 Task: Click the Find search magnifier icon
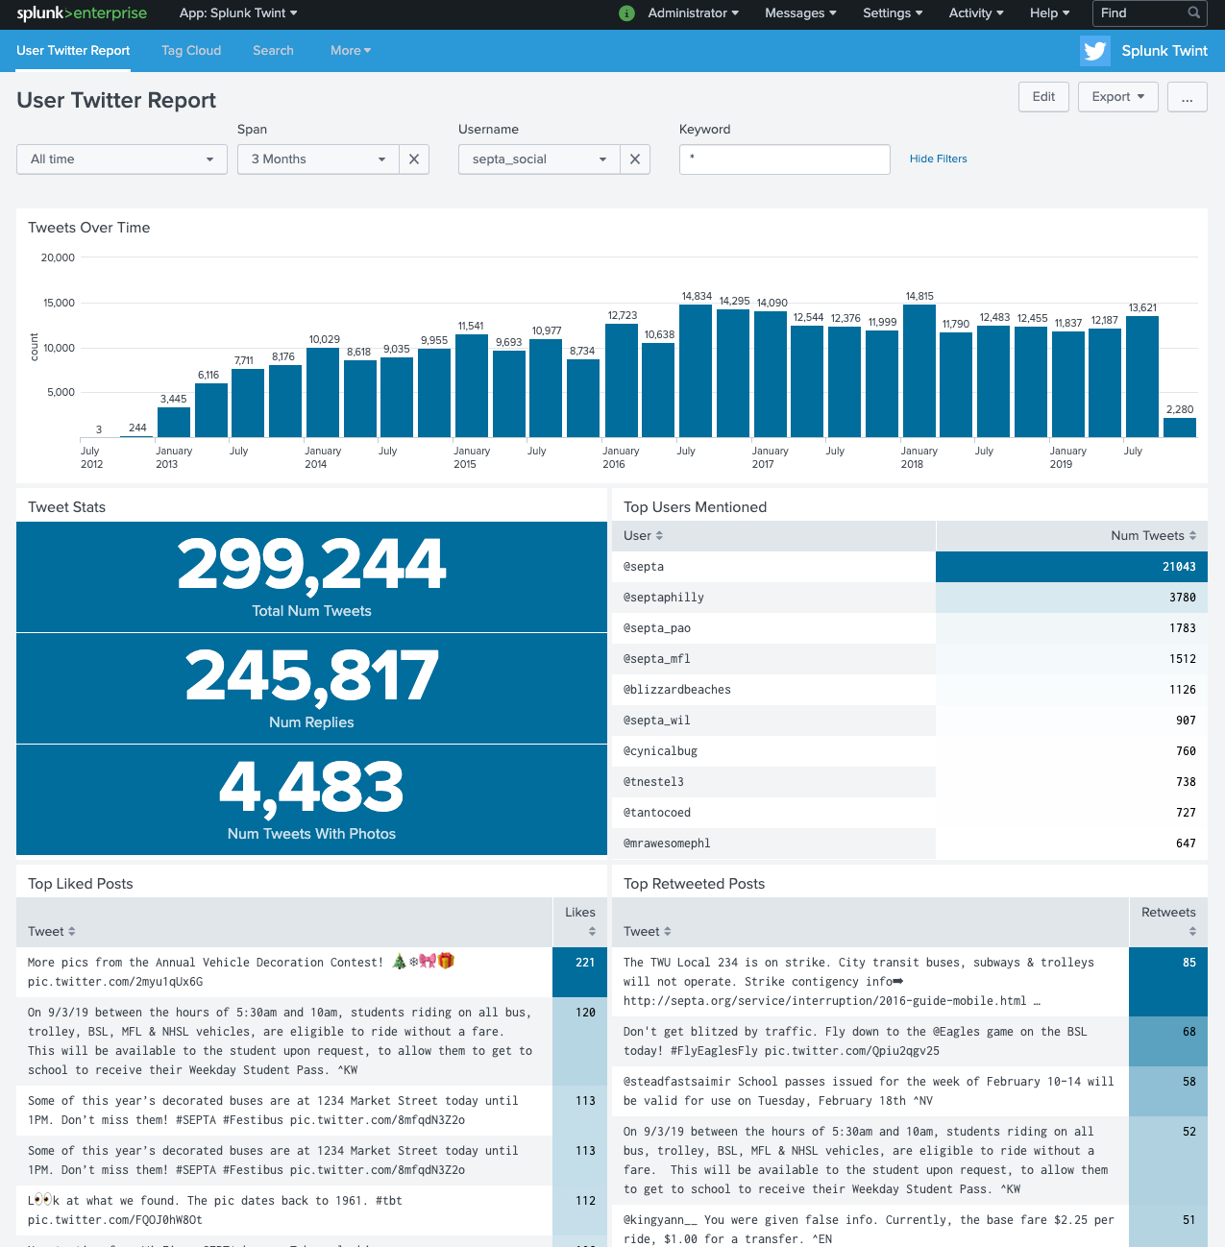(x=1193, y=12)
